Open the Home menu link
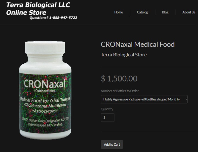198x152 pixels. (x=118, y=12)
